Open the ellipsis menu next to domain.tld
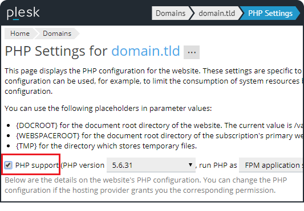This screenshot has width=304, height=211. click(192, 52)
